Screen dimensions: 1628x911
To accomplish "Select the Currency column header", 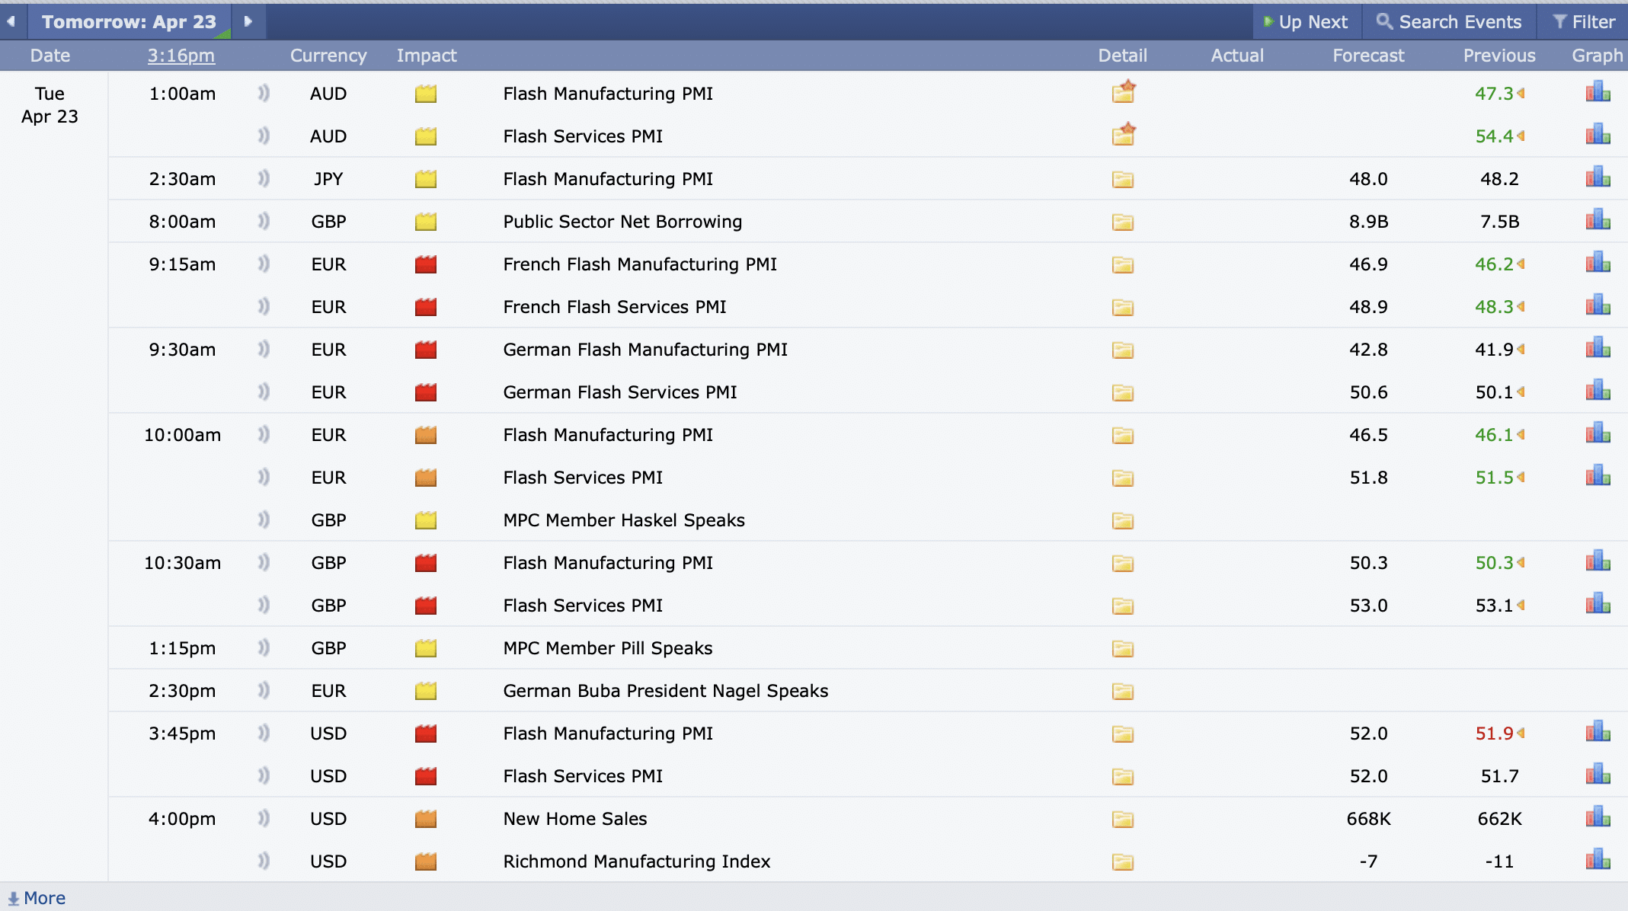I will coord(328,56).
